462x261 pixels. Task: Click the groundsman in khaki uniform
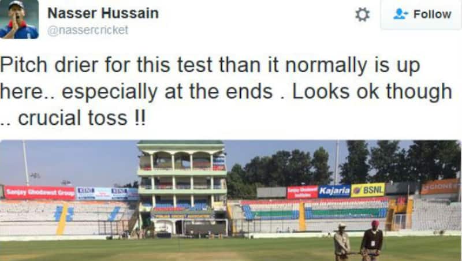tap(341, 242)
